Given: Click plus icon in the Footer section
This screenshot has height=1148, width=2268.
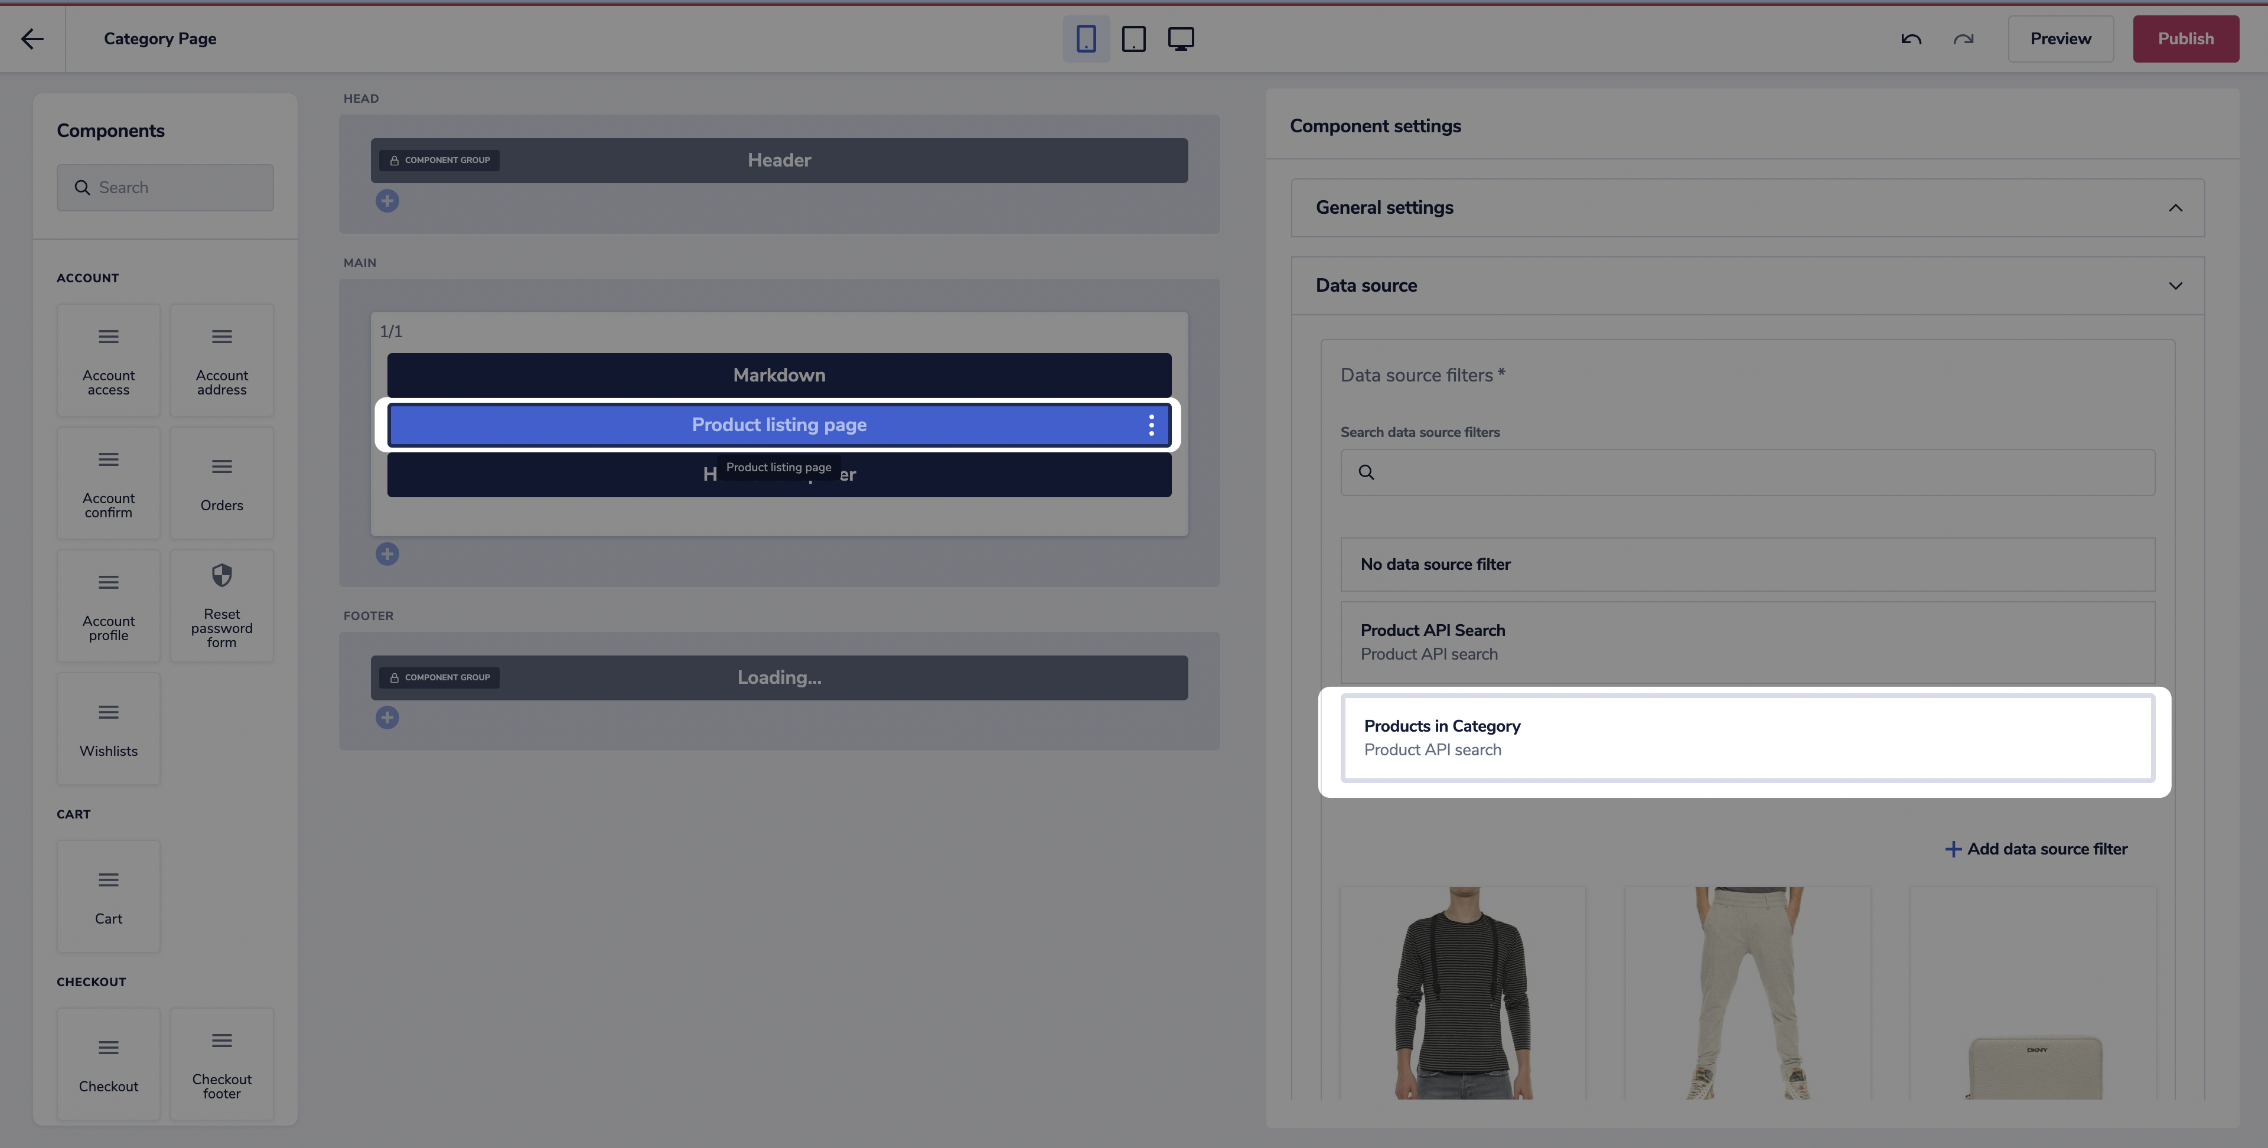Looking at the screenshot, I should click(387, 717).
